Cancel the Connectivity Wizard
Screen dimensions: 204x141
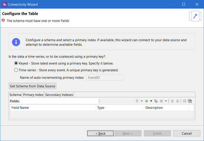tap(187, 133)
